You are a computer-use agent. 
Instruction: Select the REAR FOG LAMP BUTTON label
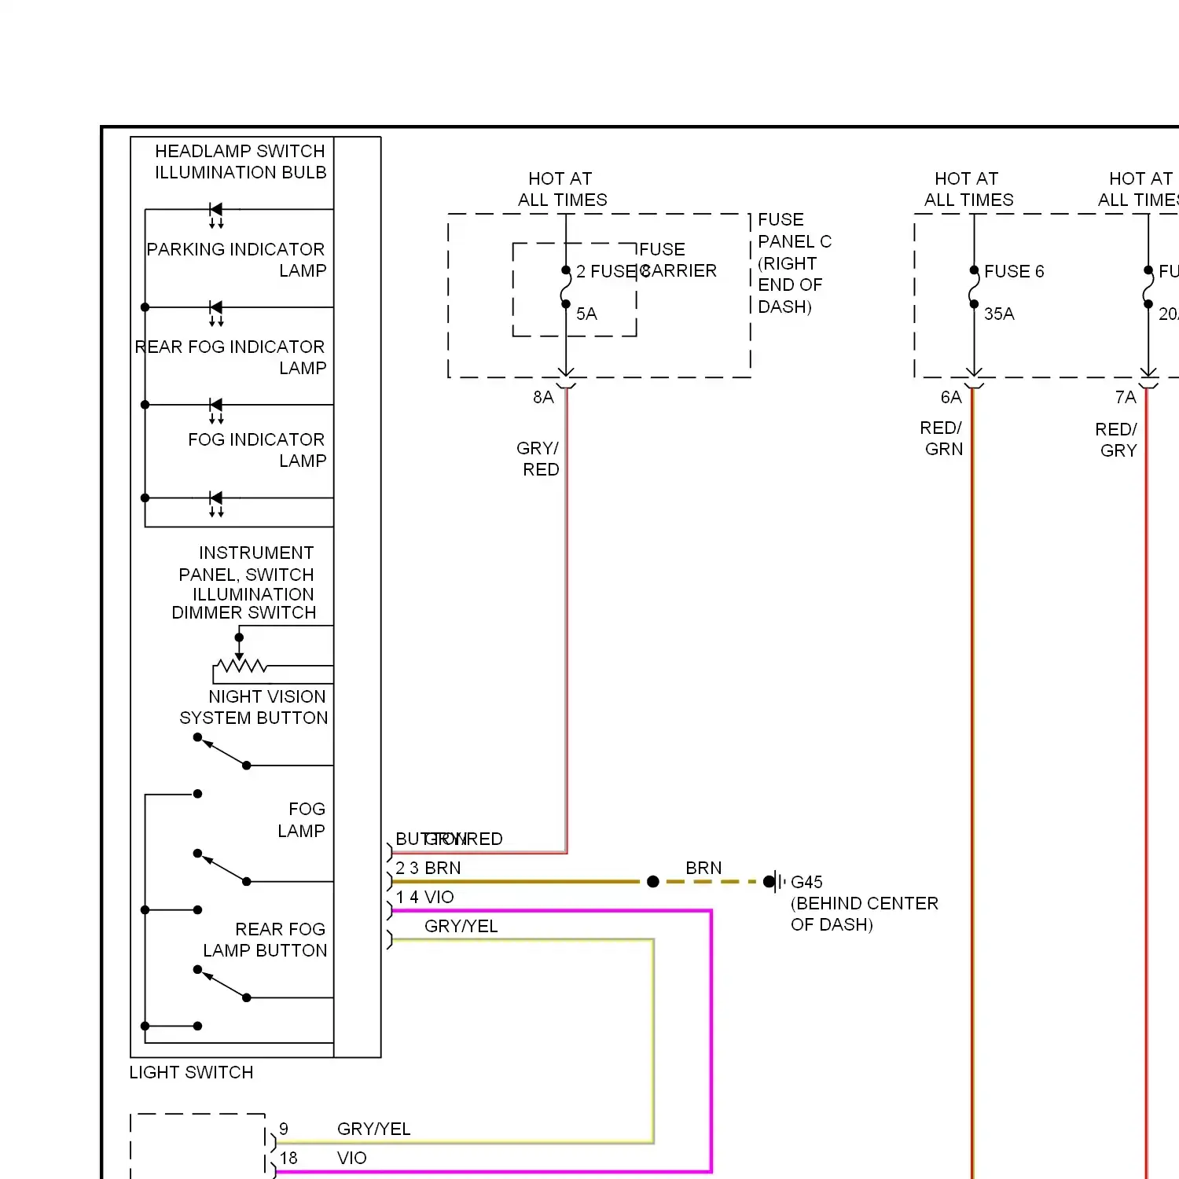pos(265,939)
